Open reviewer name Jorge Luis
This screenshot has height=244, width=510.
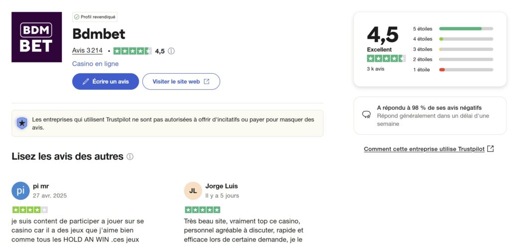coord(222,186)
